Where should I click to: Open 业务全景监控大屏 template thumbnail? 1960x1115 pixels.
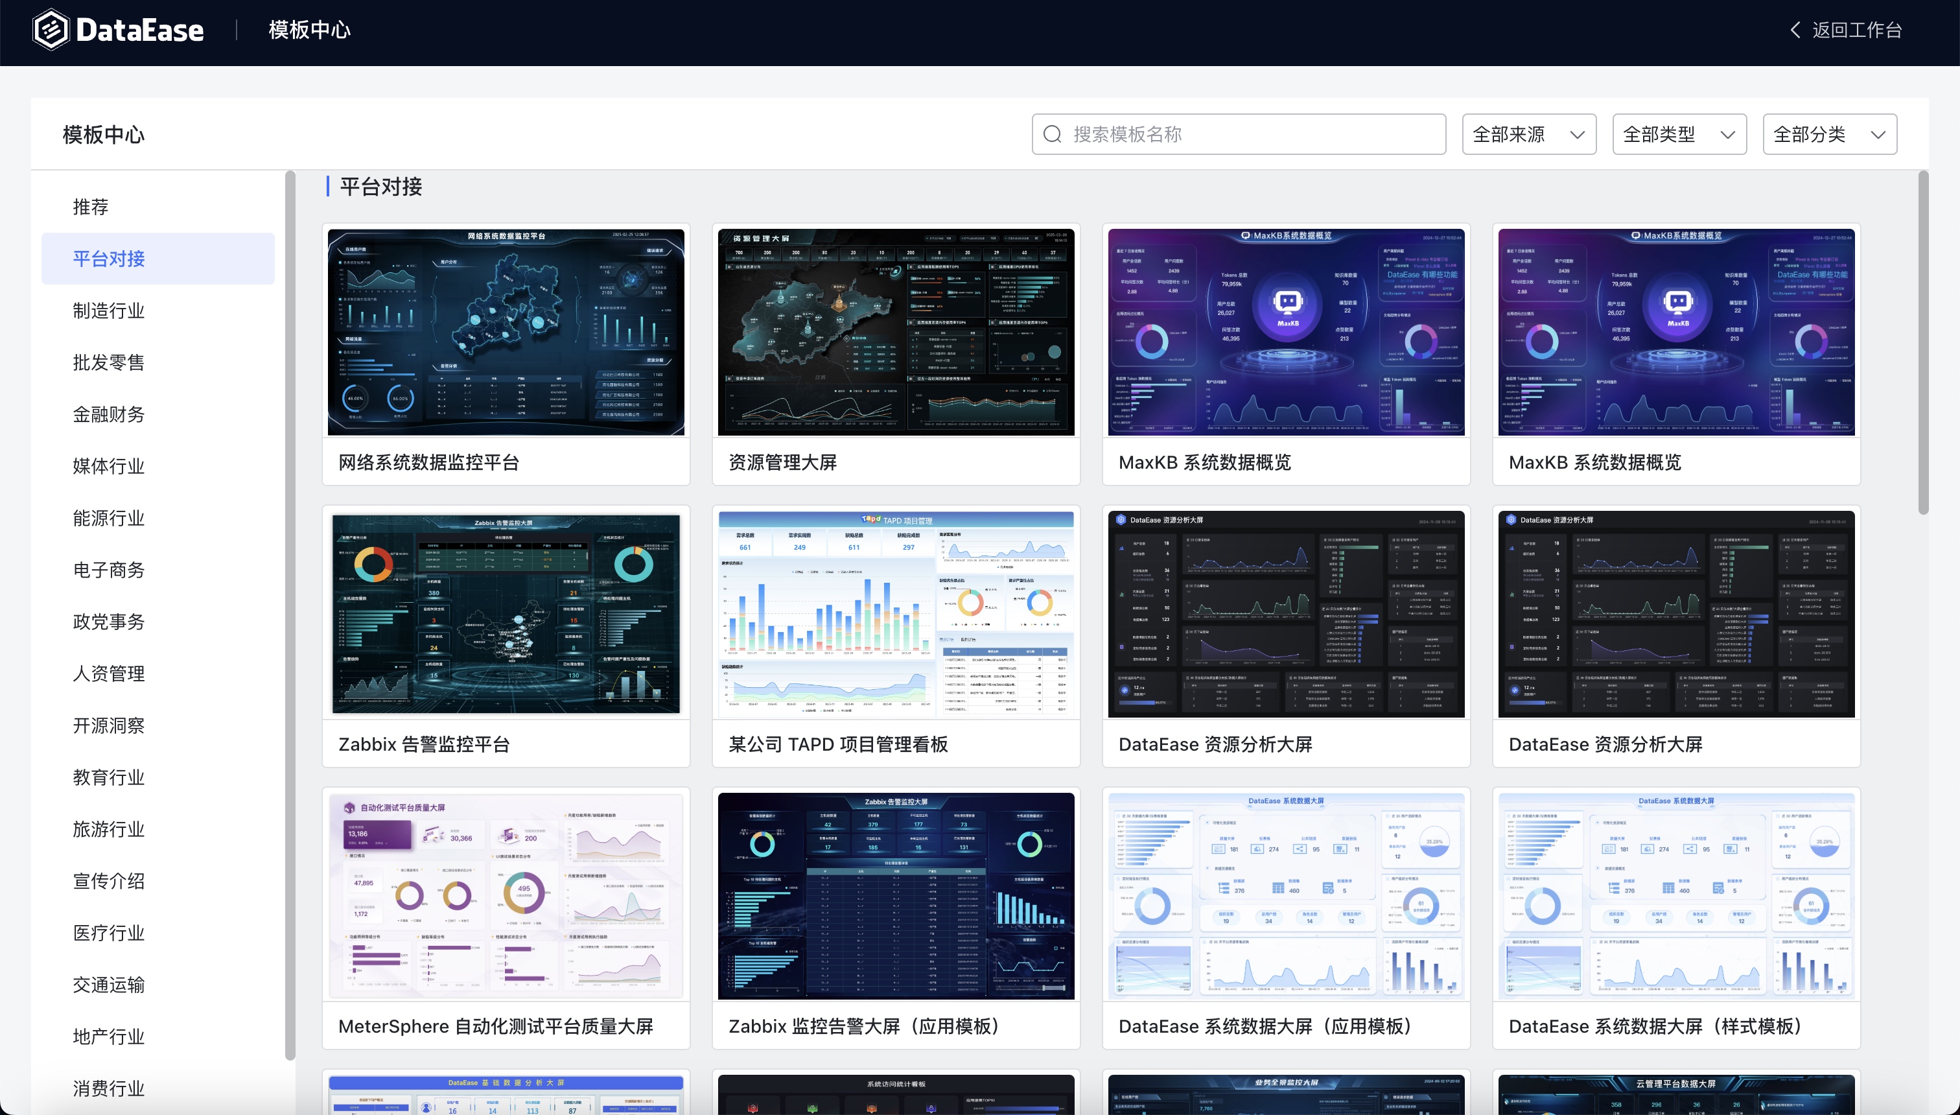[x=1286, y=1094]
